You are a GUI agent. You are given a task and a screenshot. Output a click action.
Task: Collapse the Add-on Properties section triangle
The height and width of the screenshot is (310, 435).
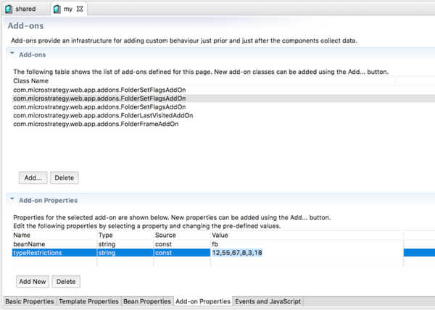click(12, 198)
